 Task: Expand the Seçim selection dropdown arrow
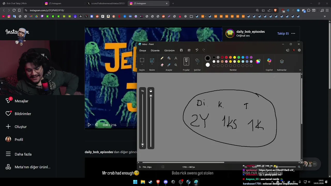[142, 65]
